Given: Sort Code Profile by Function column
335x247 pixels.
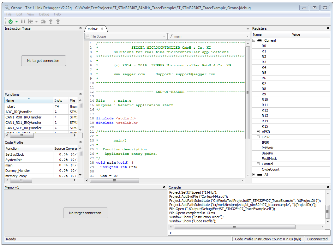Looking at the screenshot, I should (29, 148).
